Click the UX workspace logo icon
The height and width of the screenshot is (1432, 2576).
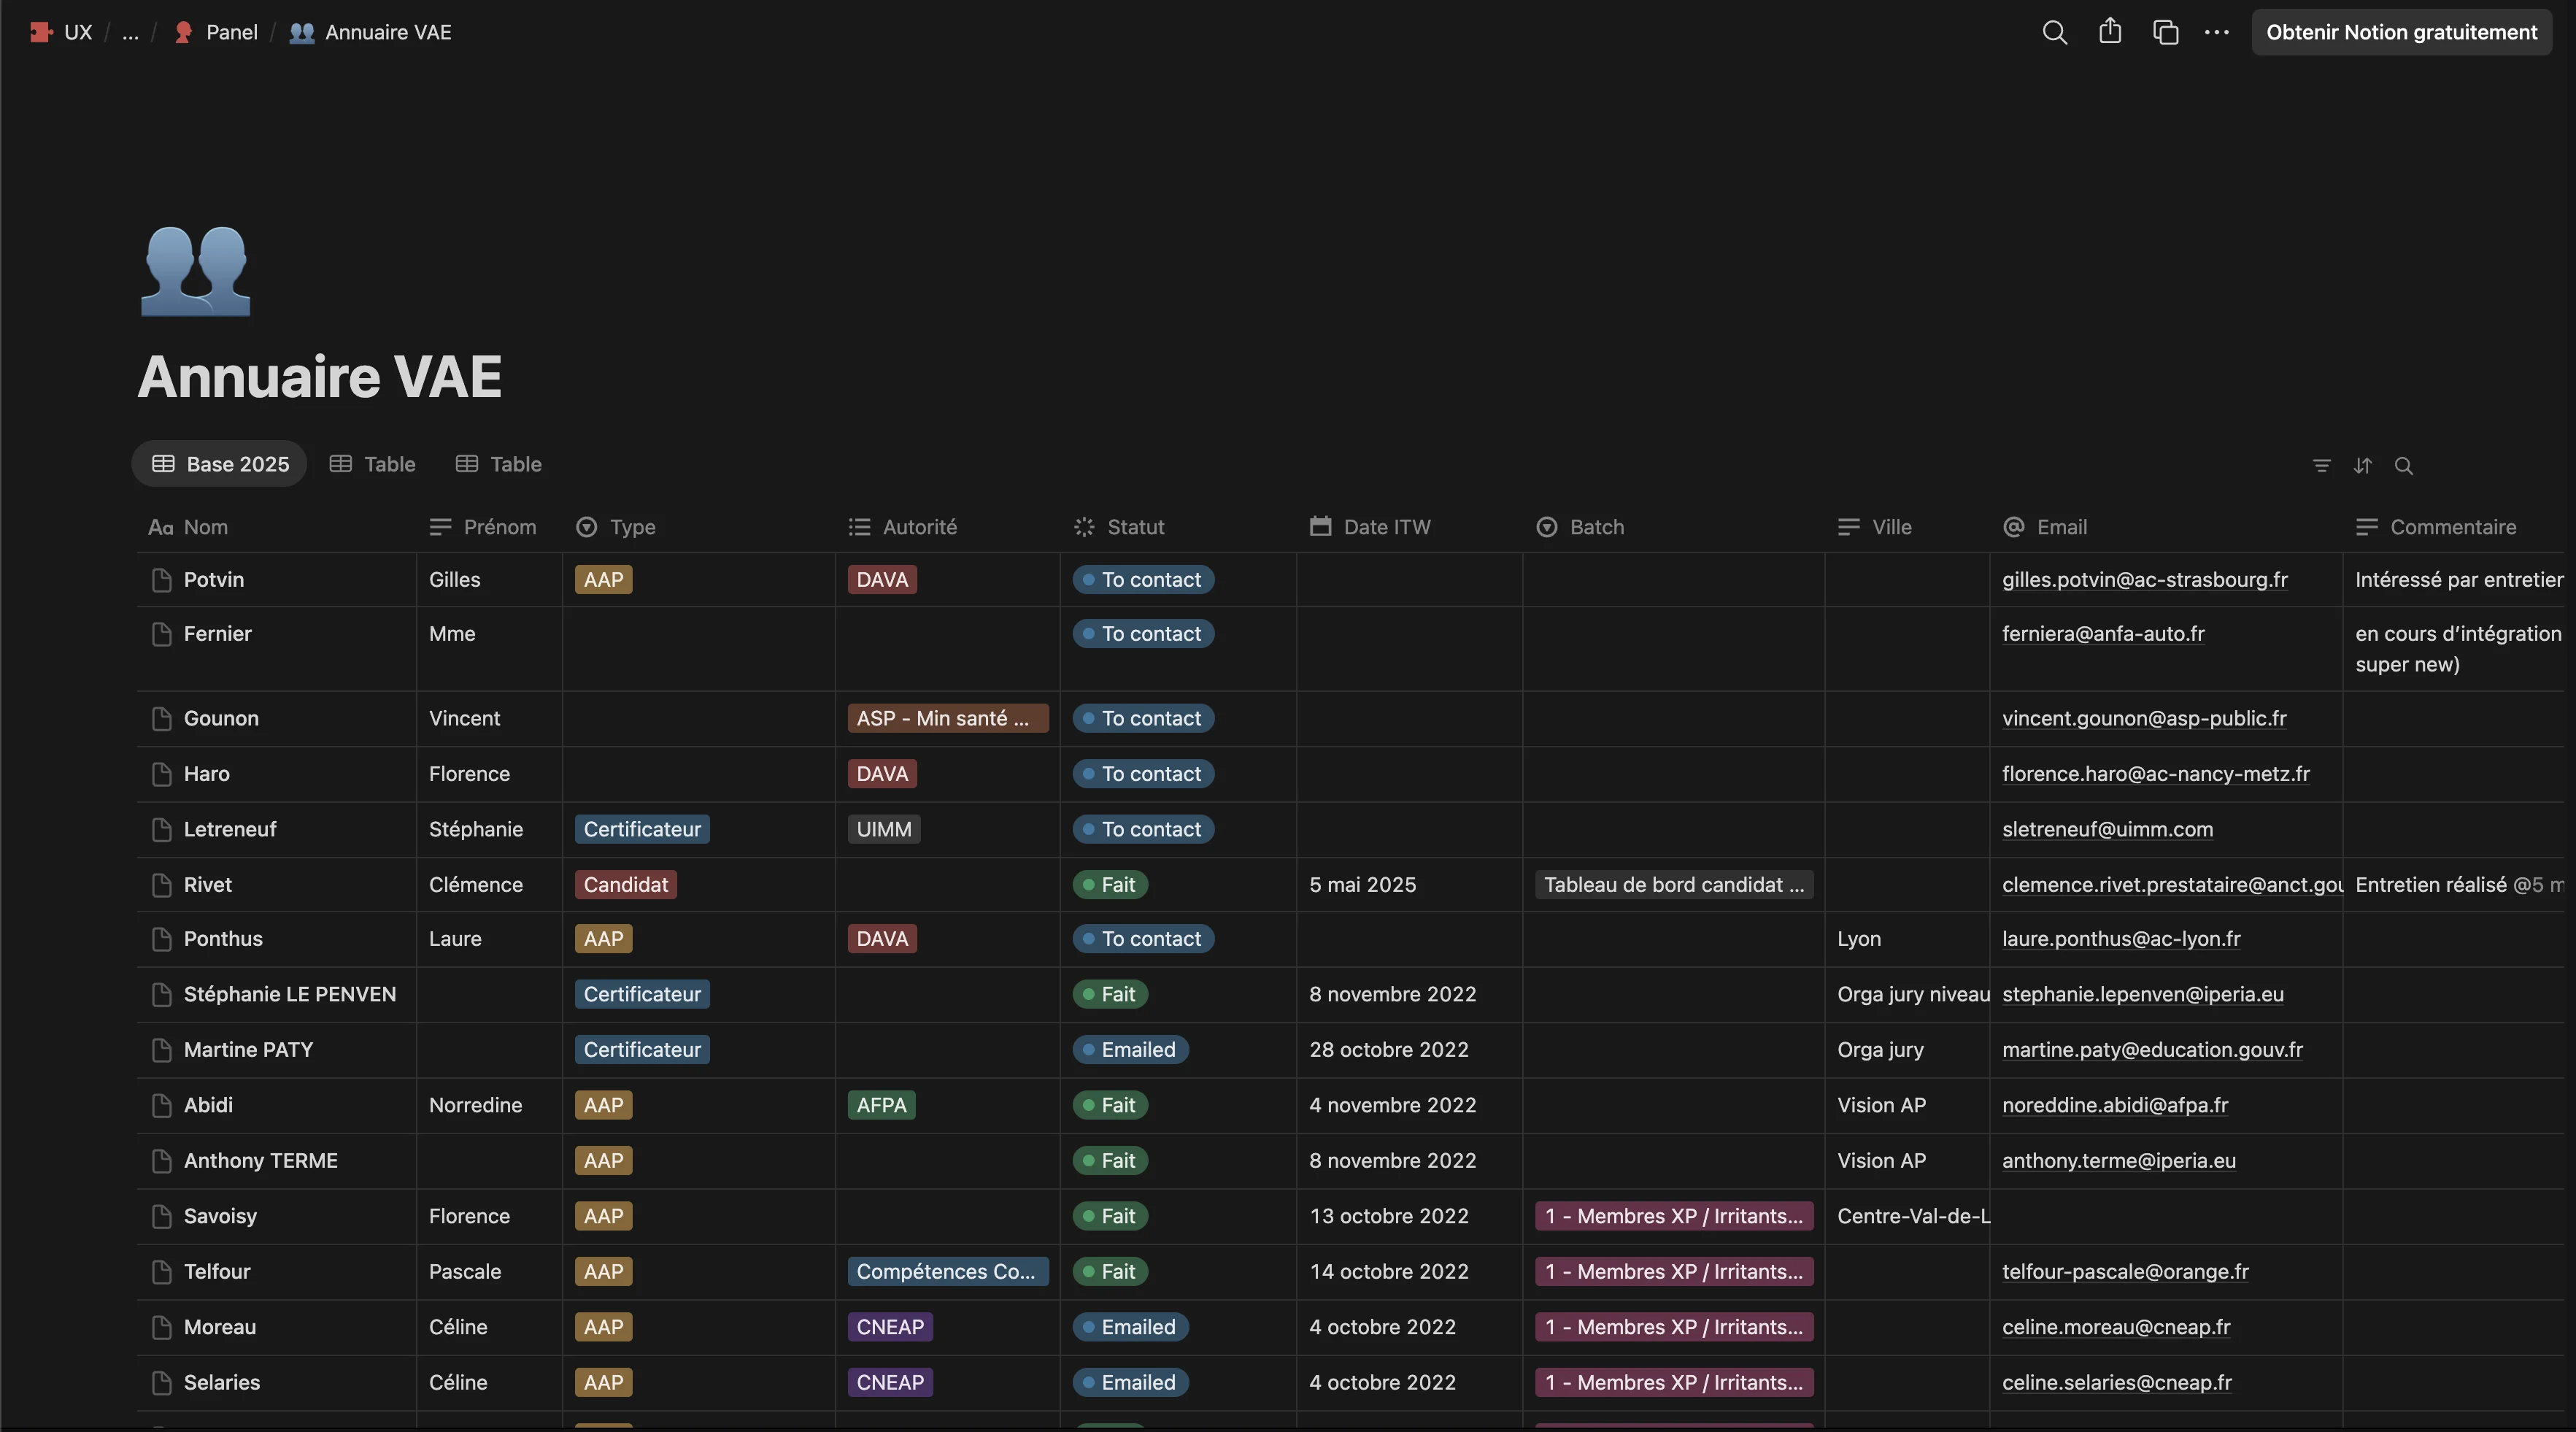click(x=40, y=32)
